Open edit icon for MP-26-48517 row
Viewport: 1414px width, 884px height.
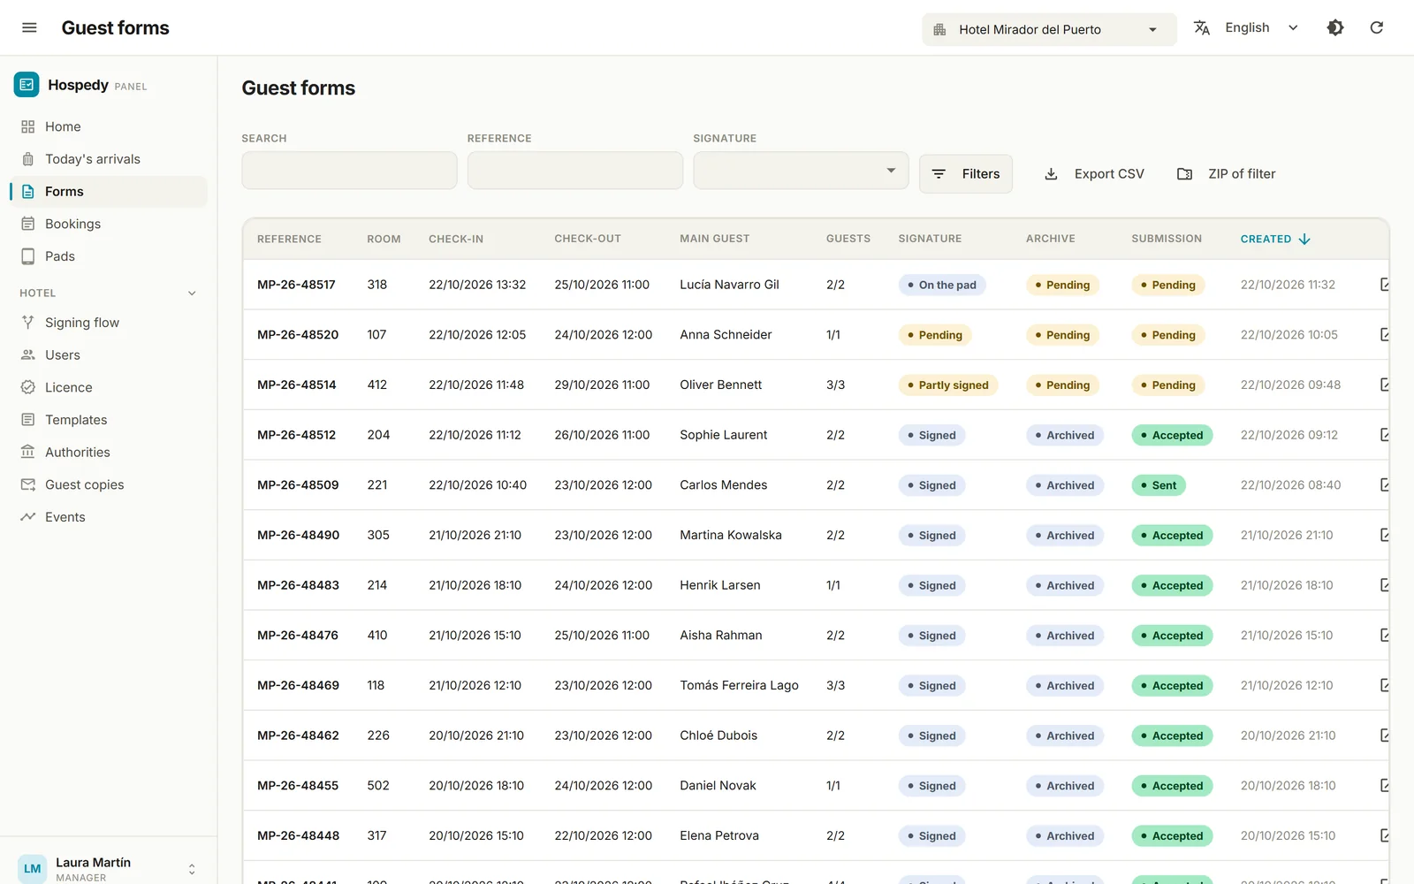[1384, 285]
